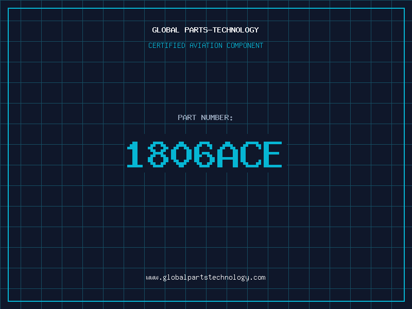Click the GLOBAL PARTS-TECHNOLOGY heading
This screenshot has width=412, height=309.
coord(205,30)
